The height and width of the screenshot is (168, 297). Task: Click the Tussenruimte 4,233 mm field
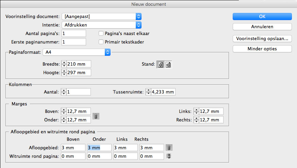pyautogui.click(x=163, y=92)
